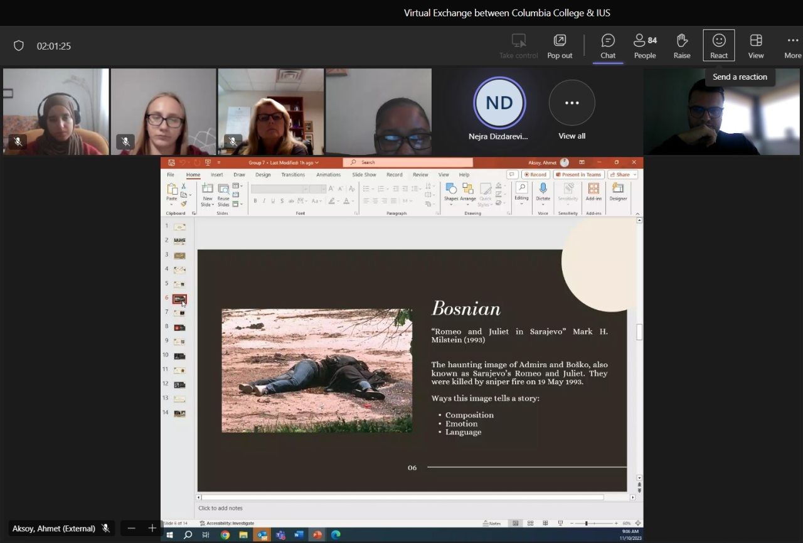803x543 pixels.
Task: Open the Designer pane in PowerPoint
Action: click(618, 191)
